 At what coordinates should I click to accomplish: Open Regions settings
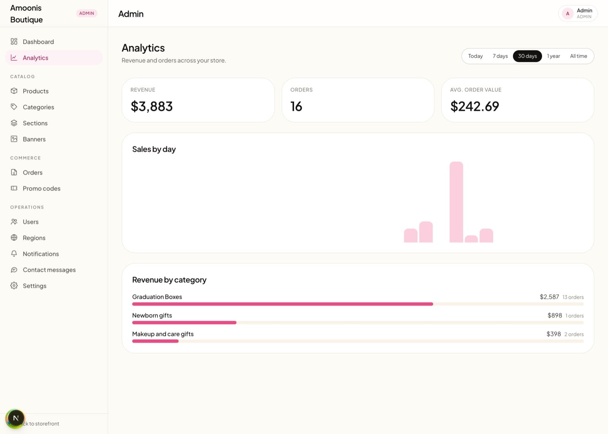pos(54,238)
